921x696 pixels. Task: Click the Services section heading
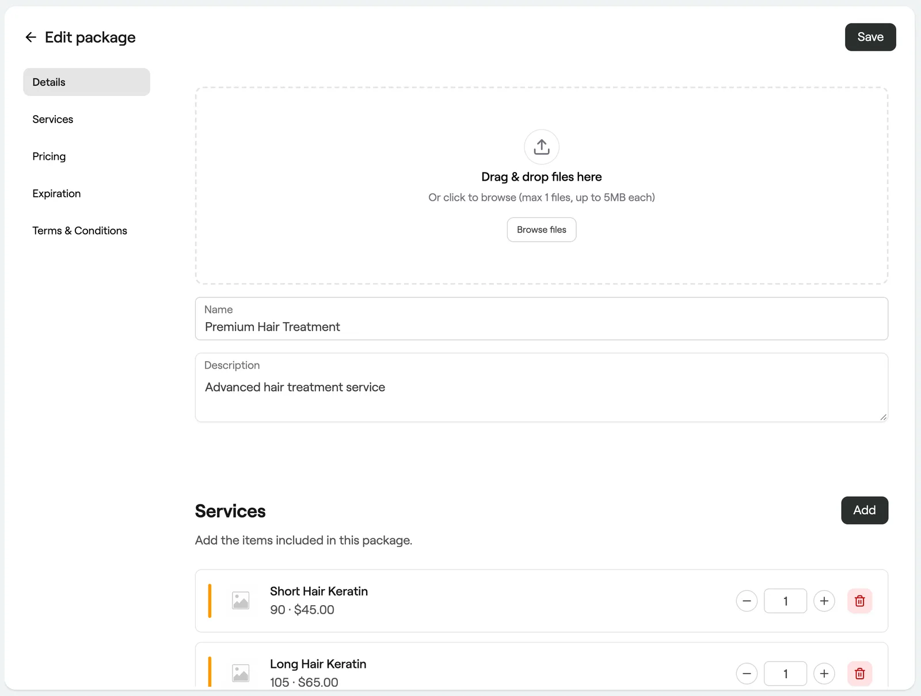pos(230,511)
